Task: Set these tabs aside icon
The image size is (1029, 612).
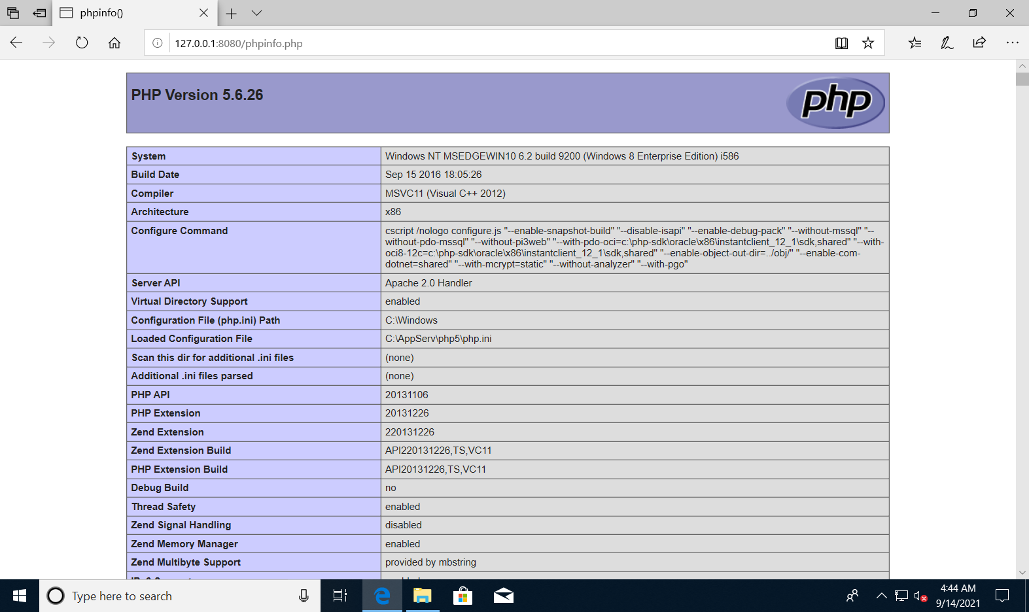Action: click(x=40, y=13)
